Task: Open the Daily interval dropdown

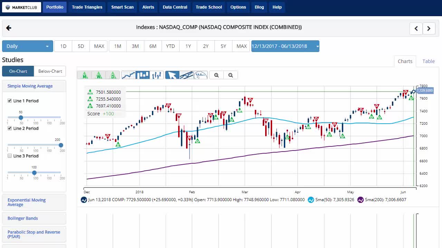Action: coord(28,46)
